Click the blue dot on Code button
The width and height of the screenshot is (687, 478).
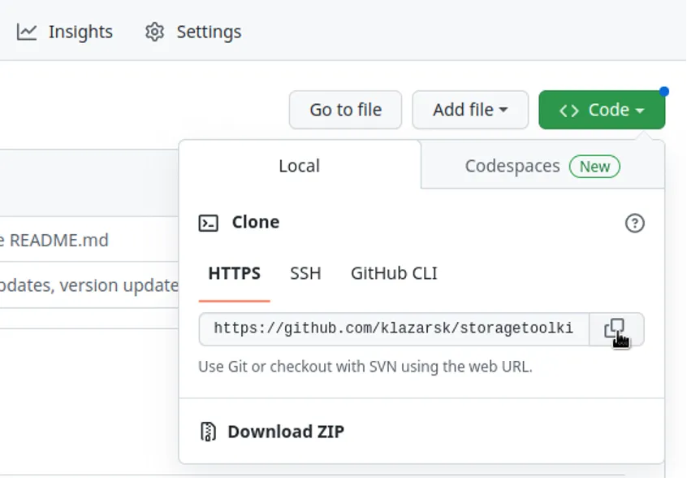[664, 91]
